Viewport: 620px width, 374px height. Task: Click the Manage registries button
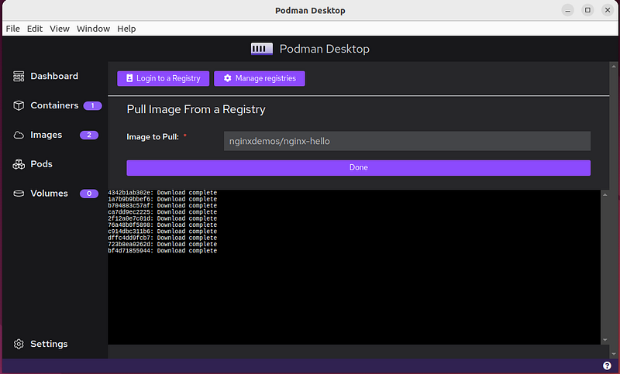coord(260,78)
